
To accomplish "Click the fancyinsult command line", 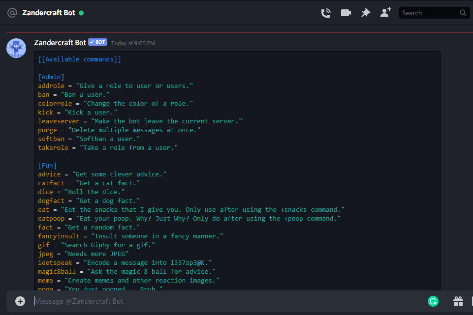I will pos(130,236).
